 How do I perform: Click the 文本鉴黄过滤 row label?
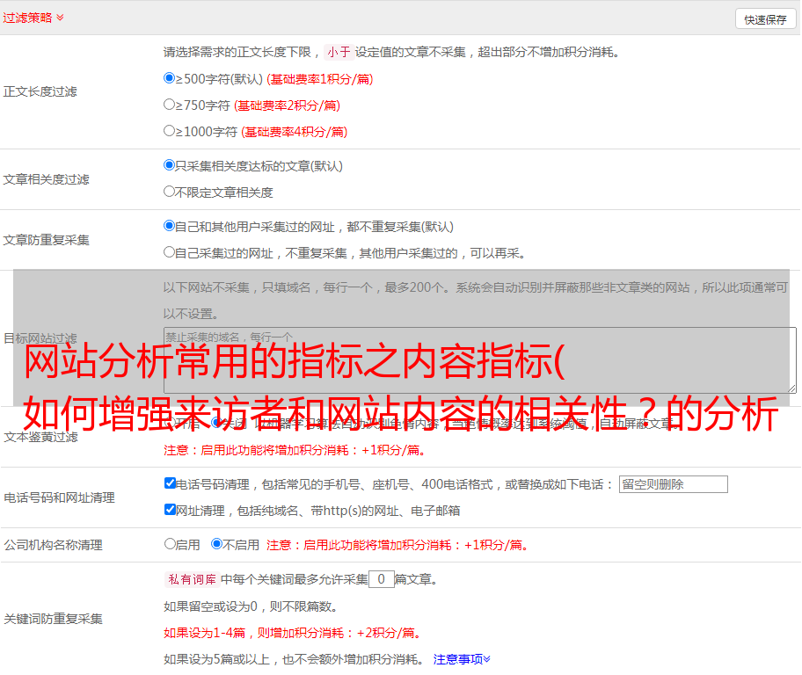pos(40,437)
